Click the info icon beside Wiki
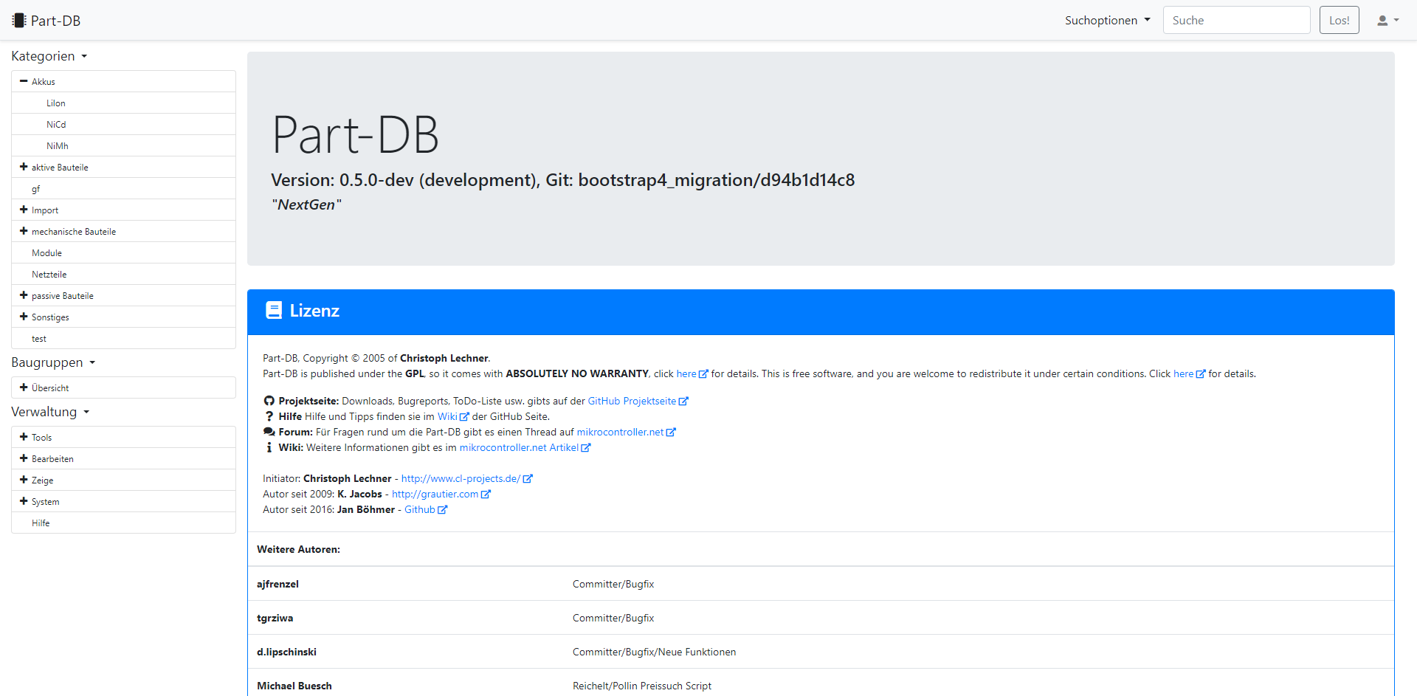The image size is (1417, 696). coord(269,447)
